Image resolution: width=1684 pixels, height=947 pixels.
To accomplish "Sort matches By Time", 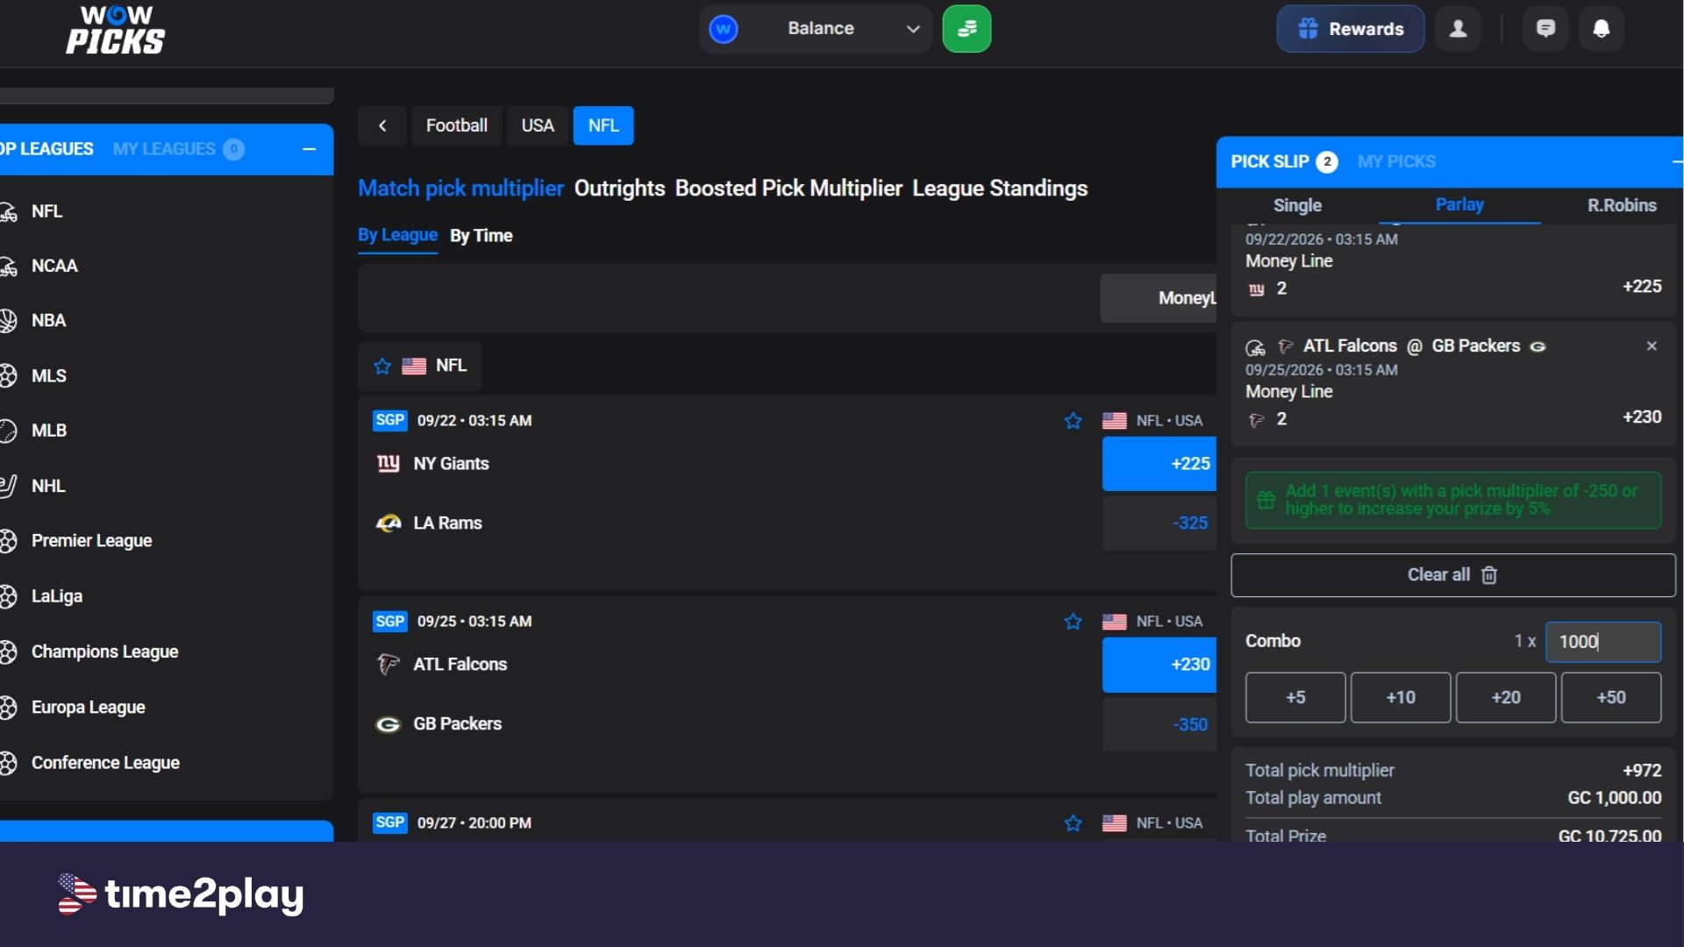I will click(482, 236).
